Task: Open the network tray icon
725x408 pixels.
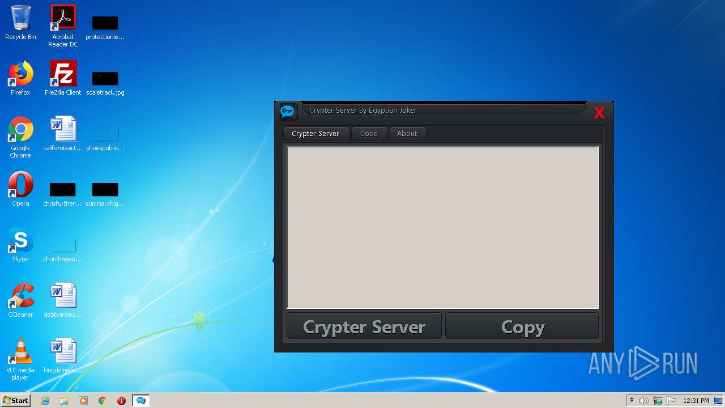Action: [658, 401]
